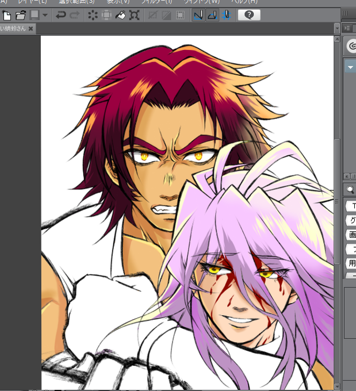Image resolution: width=356 pixels, height=391 pixels.
Task: Open the ウィンドウ(W) menu
Action: click(202, 2)
